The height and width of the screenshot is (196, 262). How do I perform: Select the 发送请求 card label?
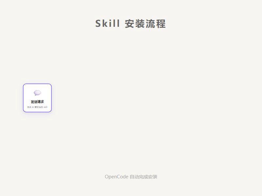click(37, 102)
